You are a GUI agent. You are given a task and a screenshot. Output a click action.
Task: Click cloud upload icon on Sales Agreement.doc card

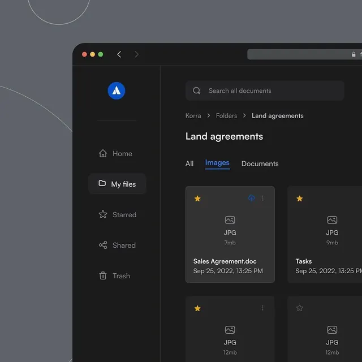click(x=251, y=198)
